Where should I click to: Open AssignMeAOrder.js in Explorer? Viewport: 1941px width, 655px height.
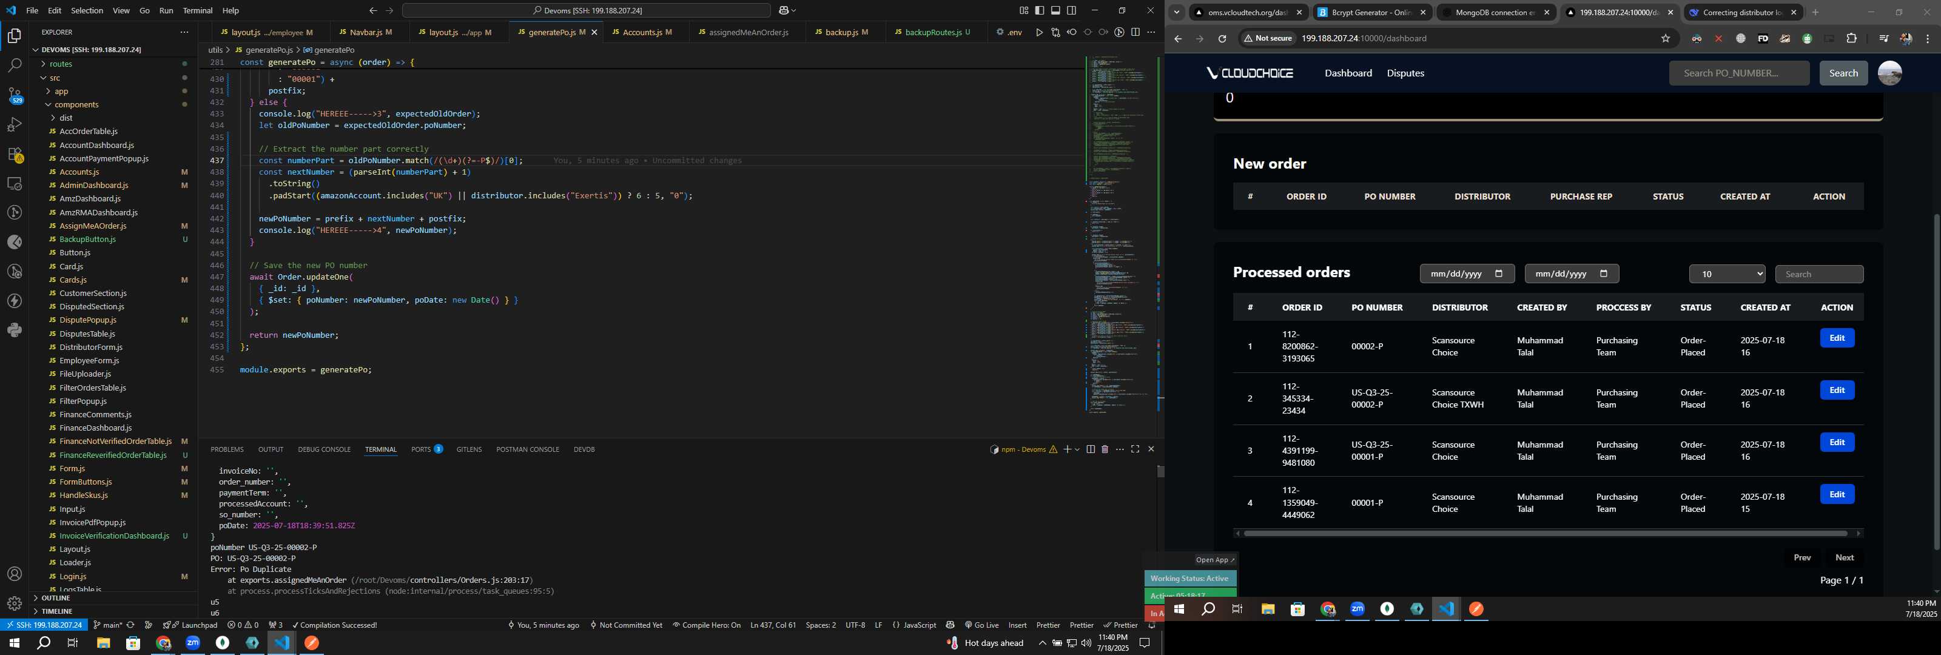[x=93, y=226]
